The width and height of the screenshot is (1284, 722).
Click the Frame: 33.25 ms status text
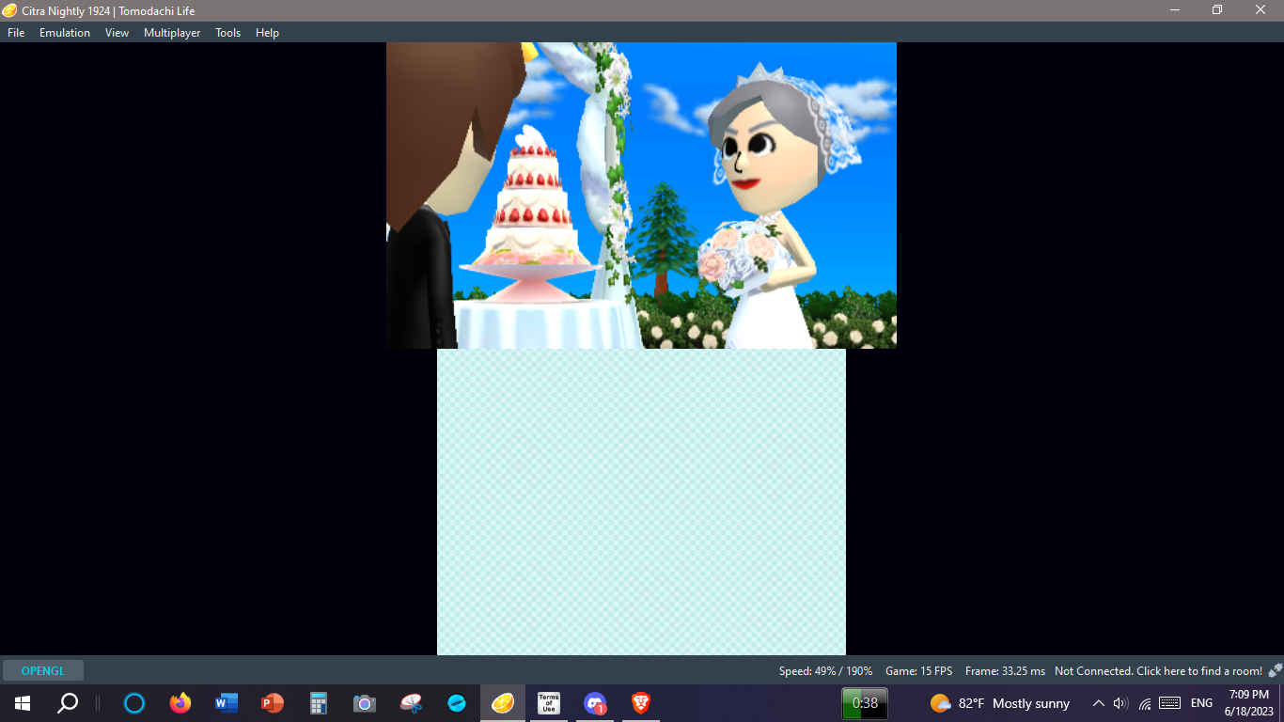tap(1005, 671)
